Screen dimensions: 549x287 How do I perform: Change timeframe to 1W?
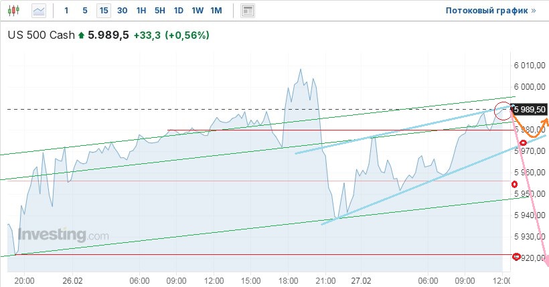[x=197, y=11]
